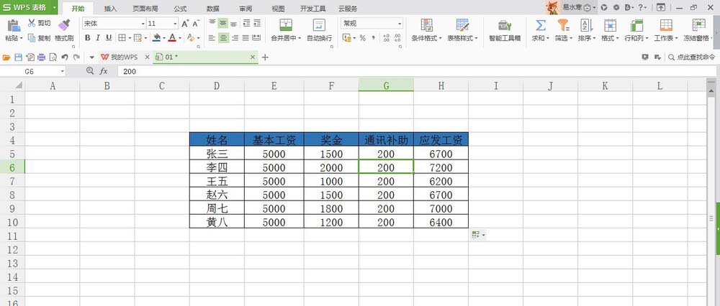720x306 pixels.
Task: Click the AutoSum (求和) sigma icon
Action: tap(541, 25)
